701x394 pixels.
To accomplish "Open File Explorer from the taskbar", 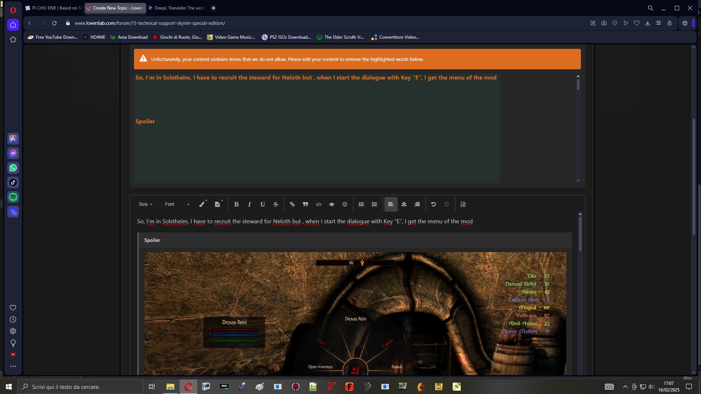I will [x=170, y=387].
